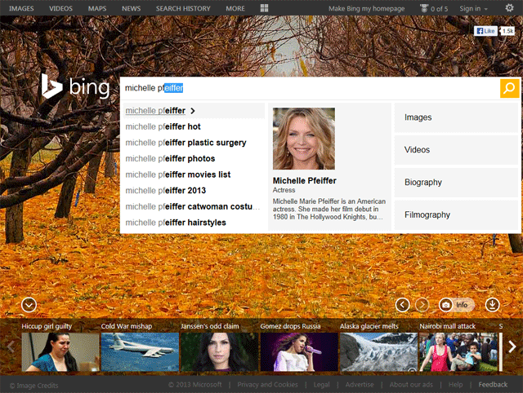The image size is (523, 393).
Task: Open the Filmography quick link
Action: click(x=456, y=215)
